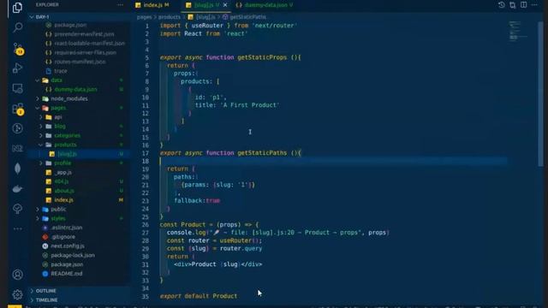The width and height of the screenshot is (548, 308).
Task: Open react-loadable-manifest.json file
Action: (x=89, y=44)
